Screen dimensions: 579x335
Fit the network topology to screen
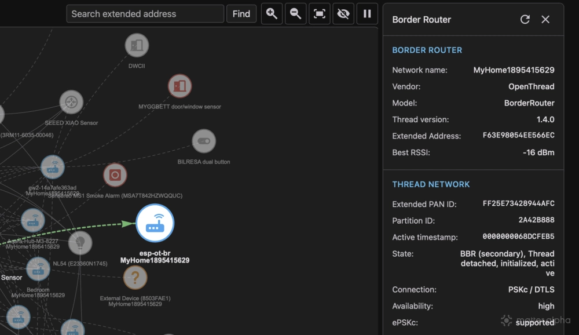(x=319, y=13)
